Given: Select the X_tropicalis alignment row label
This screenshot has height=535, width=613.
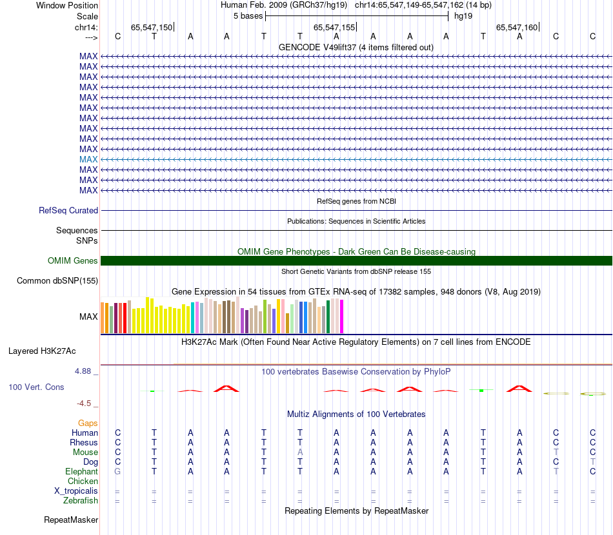Looking at the screenshot, I should (76, 491).
